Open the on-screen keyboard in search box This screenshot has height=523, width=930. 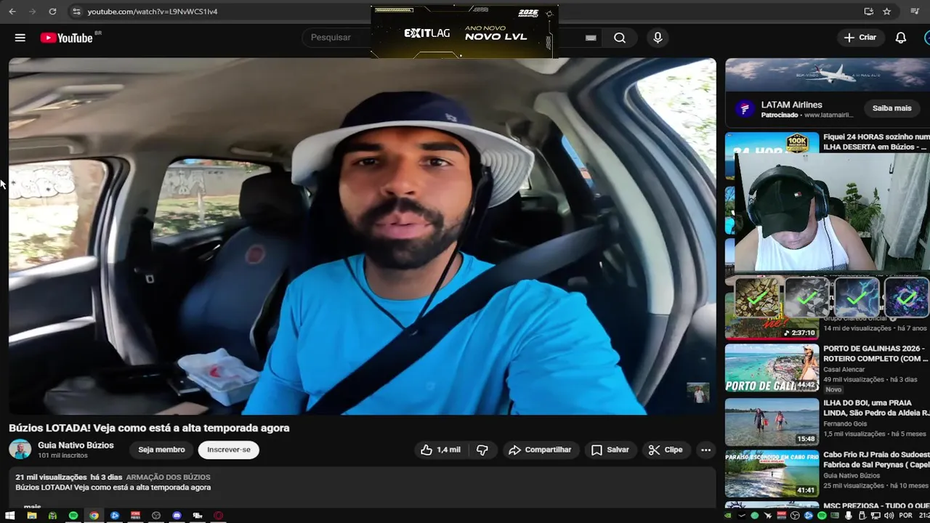(591, 38)
